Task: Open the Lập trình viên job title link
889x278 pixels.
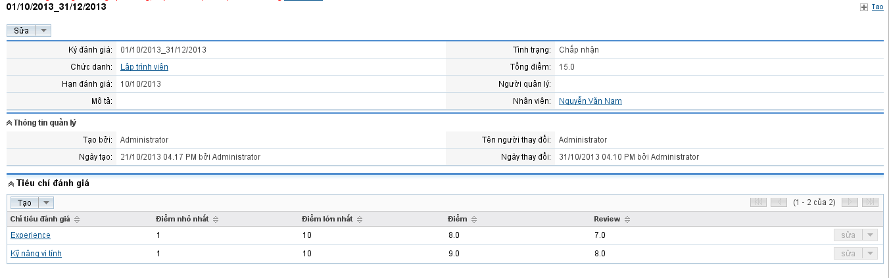Action: pos(144,67)
